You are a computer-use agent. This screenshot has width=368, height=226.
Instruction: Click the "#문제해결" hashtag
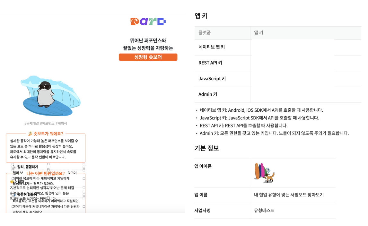click(x=32, y=123)
